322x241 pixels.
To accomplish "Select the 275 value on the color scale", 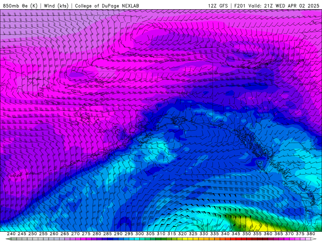I will 86,234.
